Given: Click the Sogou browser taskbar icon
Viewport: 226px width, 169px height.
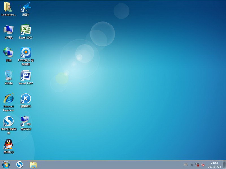Looking at the screenshot, I should click(x=19, y=165).
